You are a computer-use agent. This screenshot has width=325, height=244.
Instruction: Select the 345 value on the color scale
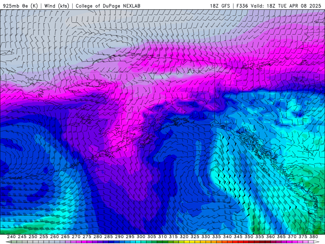pos(238,237)
